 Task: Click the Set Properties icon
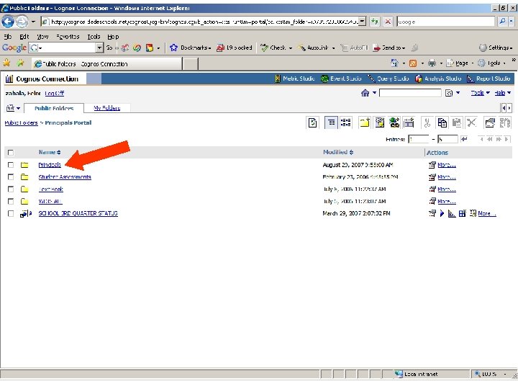point(490,122)
